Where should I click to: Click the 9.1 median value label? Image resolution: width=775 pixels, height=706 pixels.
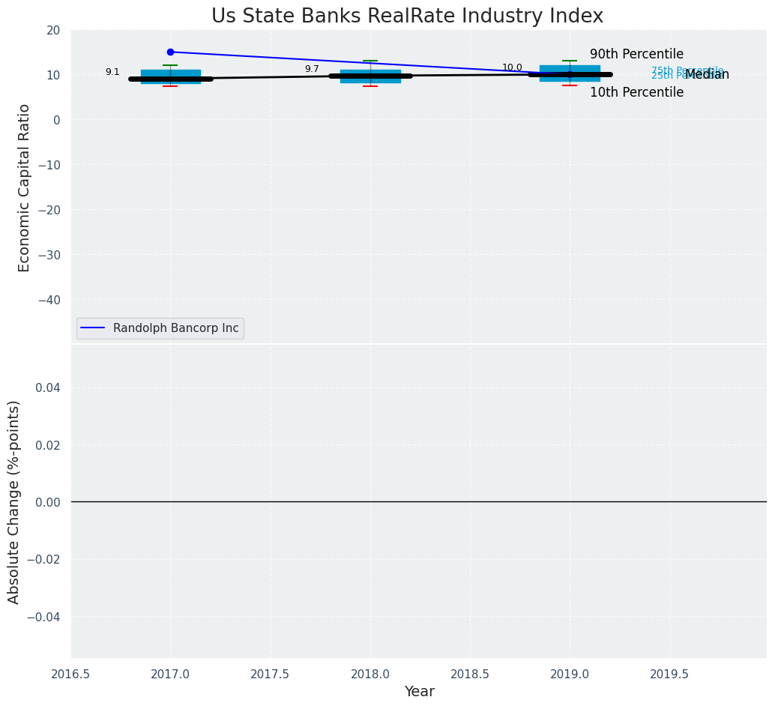pos(112,72)
